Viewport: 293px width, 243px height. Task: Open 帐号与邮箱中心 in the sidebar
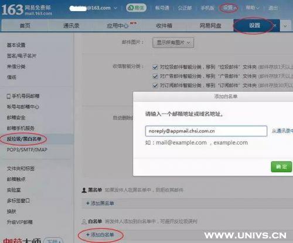23,107
